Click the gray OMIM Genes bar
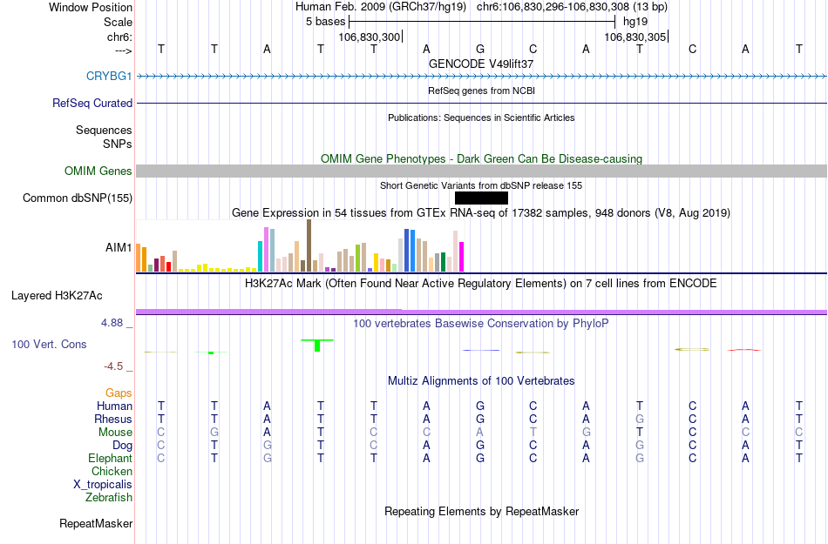The width and height of the screenshot is (828, 544). (x=482, y=171)
